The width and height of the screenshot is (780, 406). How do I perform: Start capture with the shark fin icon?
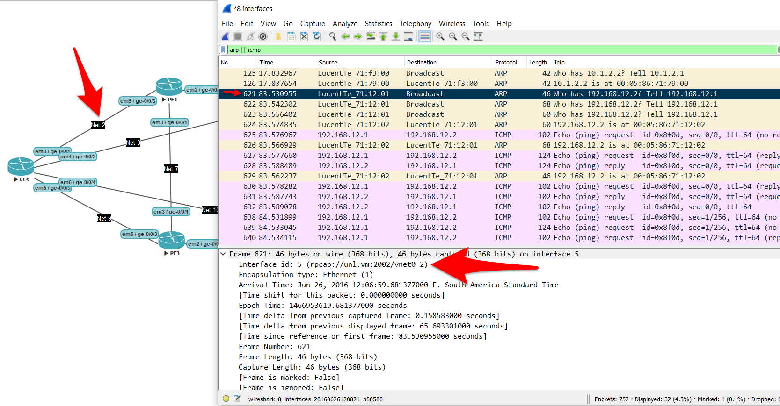226,36
